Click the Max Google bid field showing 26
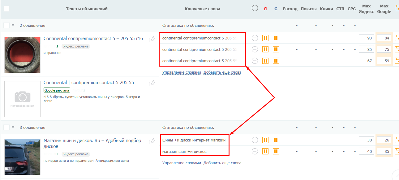This screenshot has width=399, height=180. [384, 140]
